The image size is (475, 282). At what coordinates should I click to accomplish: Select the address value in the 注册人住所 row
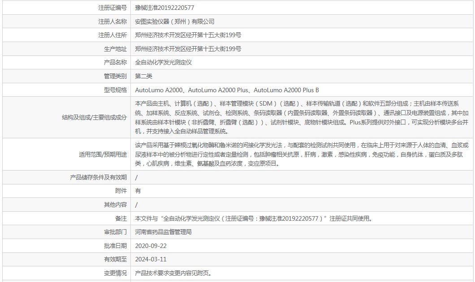point(188,35)
